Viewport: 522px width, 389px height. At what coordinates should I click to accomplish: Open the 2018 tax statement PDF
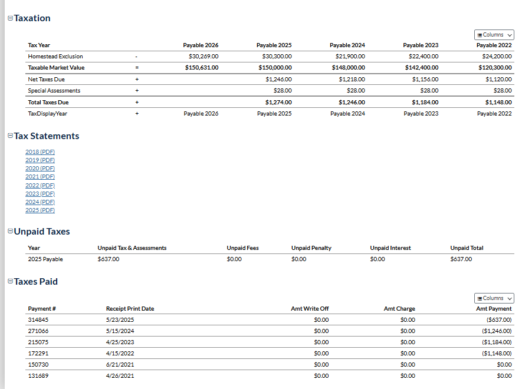[40, 151]
